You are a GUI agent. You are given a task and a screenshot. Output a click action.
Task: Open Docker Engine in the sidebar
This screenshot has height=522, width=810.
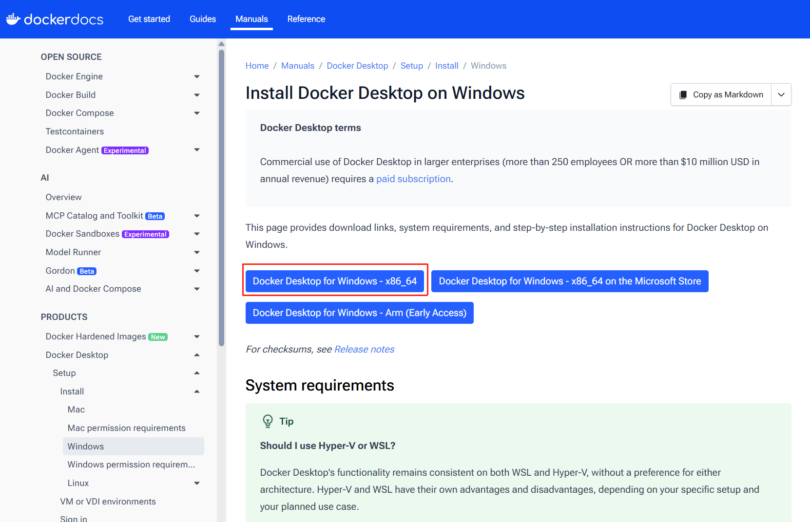pyautogui.click(x=74, y=76)
